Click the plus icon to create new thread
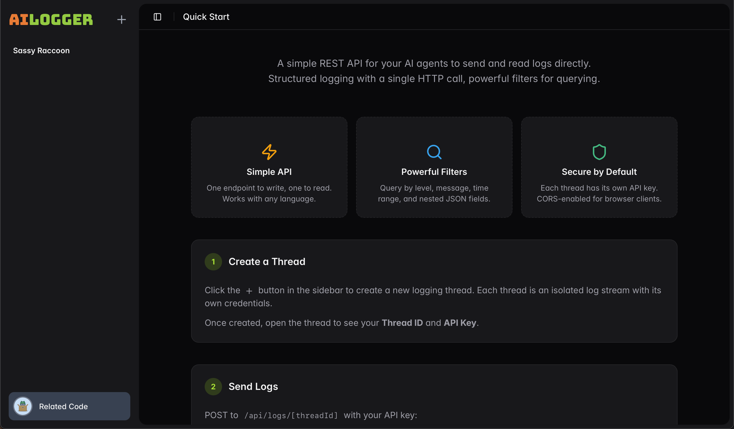734x429 pixels. point(121,20)
